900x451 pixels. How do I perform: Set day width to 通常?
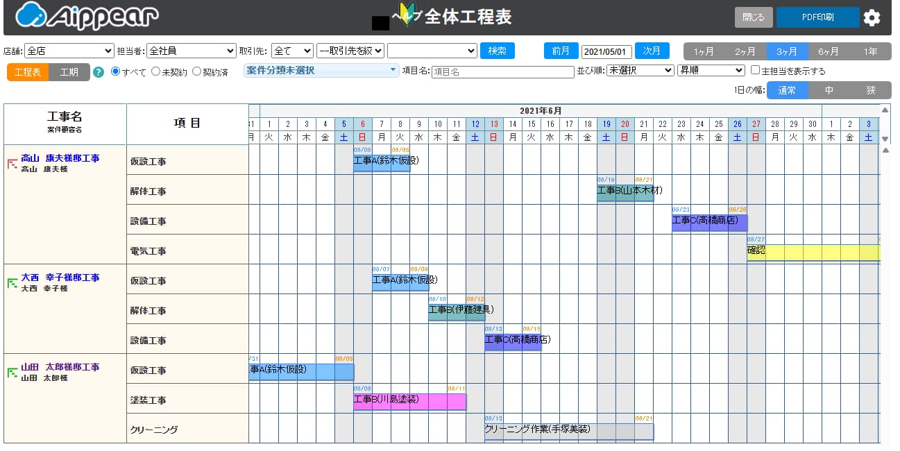coord(787,90)
